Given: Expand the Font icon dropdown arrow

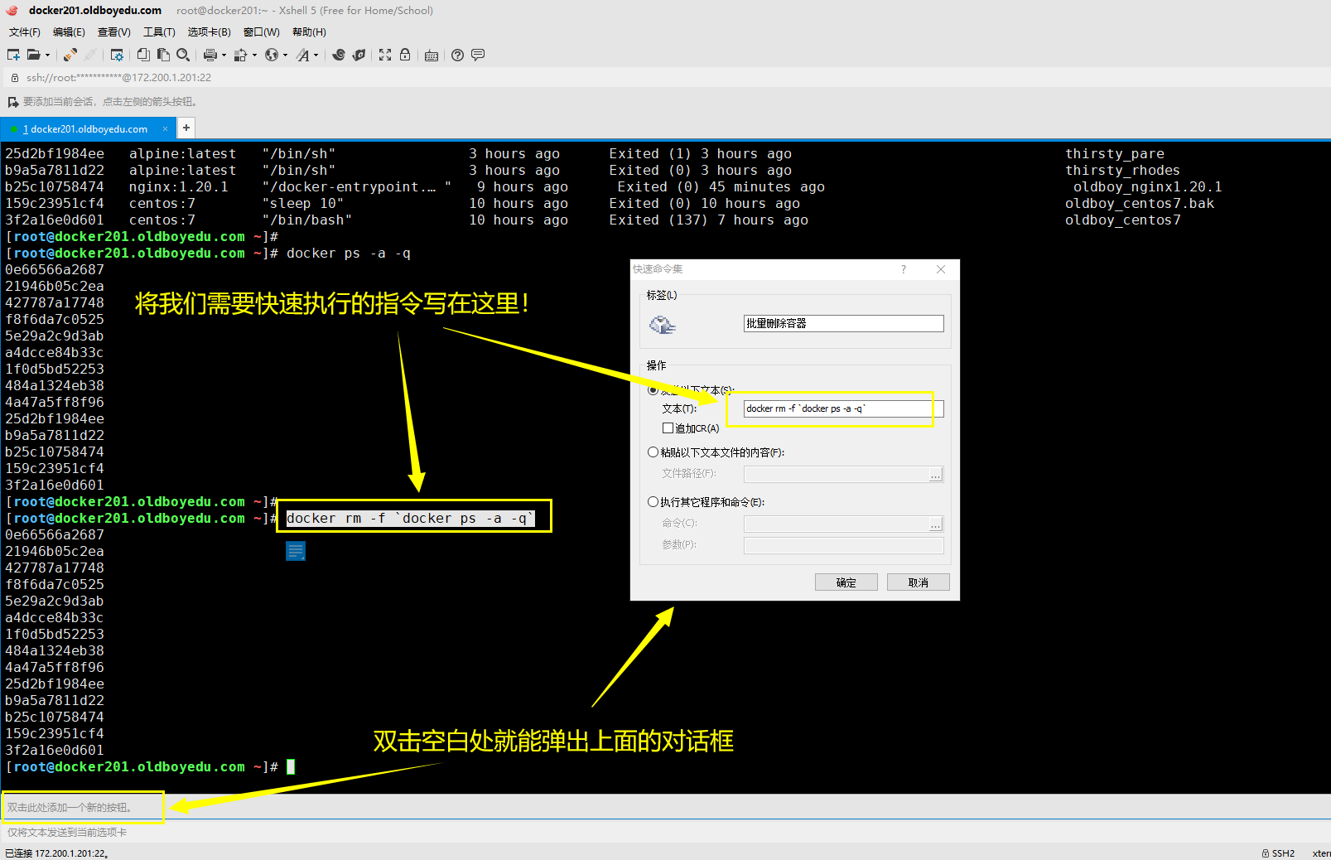Looking at the screenshot, I should click(316, 56).
